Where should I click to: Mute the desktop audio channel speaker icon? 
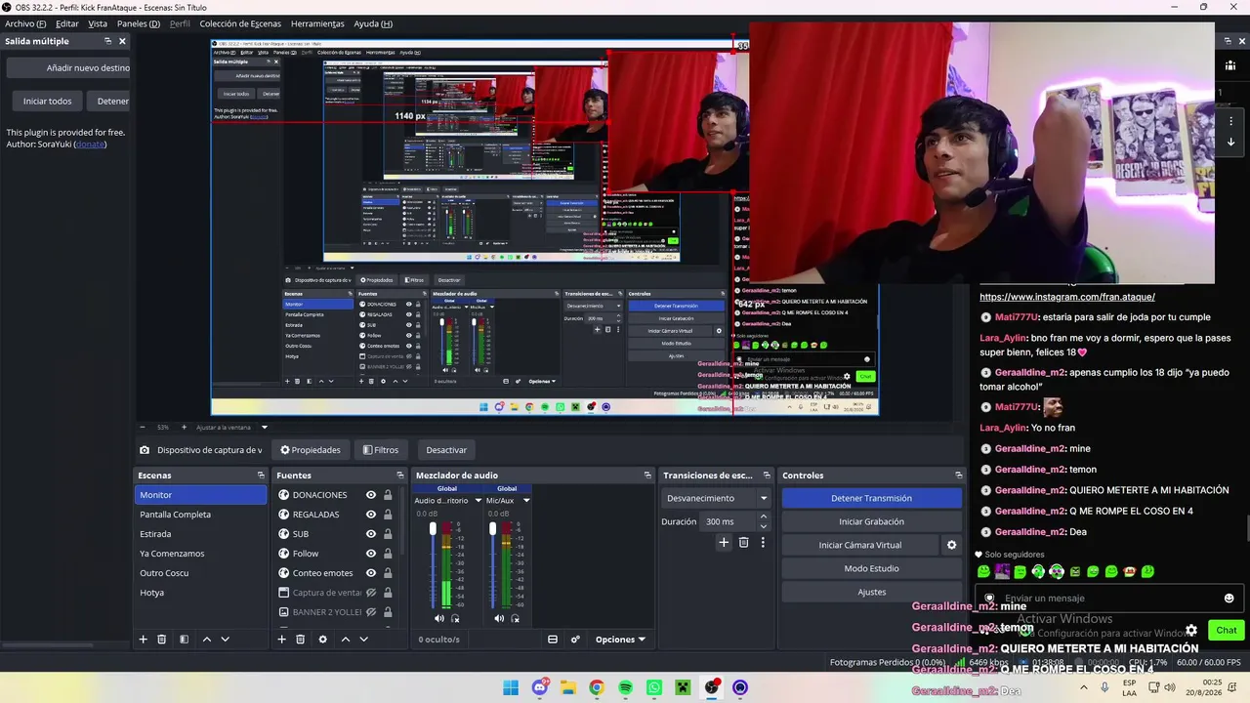tap(439, 618)
